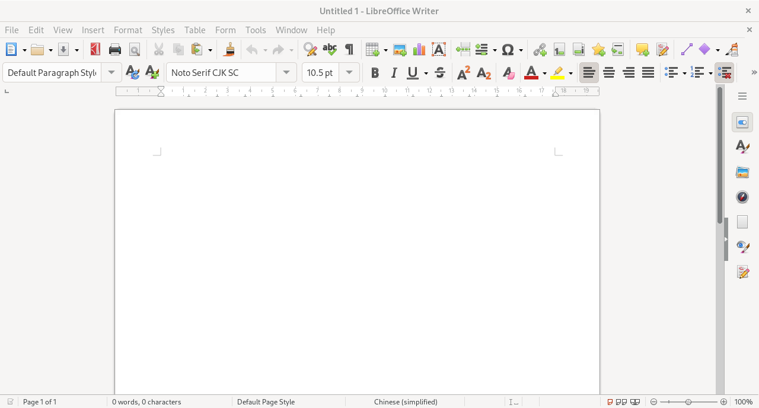759x408 pixels.
Task: Click the yellow highlighting color swatch
Action: [557, 73]
